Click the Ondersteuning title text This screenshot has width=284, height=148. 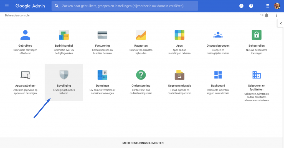click(x=141, y=86)
